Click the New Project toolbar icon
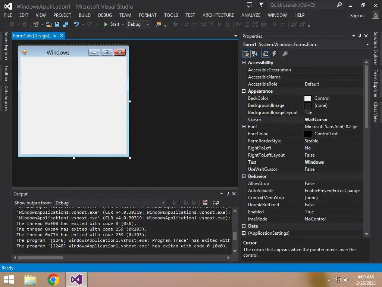 click(x=36, y=24)
